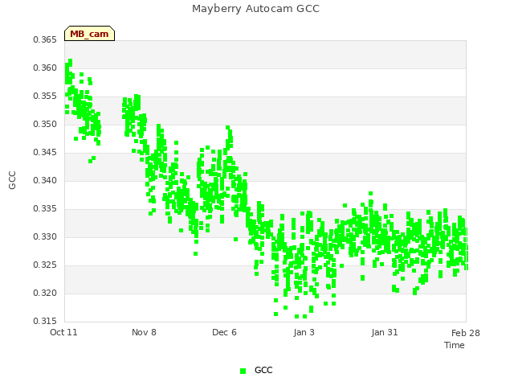514x386 pixels.
Task: Click the 0.325 y-axis value
Action: (45, 265)
